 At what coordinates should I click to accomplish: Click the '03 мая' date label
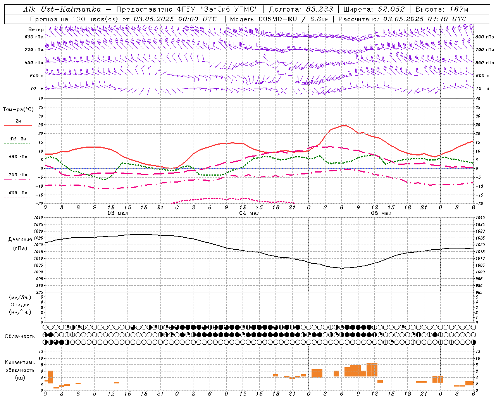pyautogui.click(x=118, y=213)
